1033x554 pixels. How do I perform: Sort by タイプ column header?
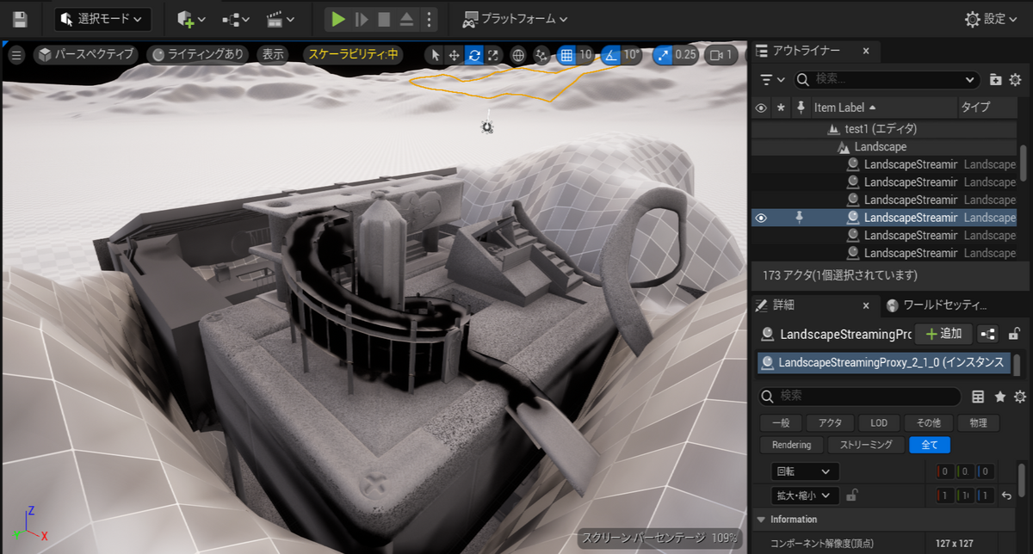point(987,108)
